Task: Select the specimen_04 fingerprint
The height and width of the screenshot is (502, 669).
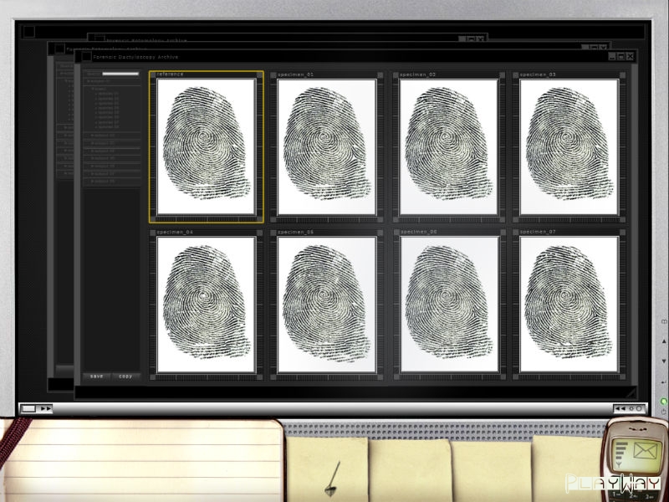Action: click(x=206, y=305)
